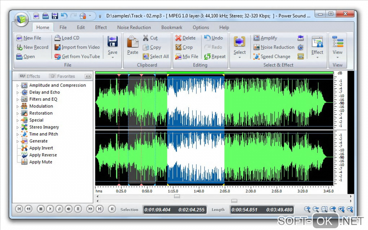Viewport: 368px width, 230px height.
Task: Switch to the Edit ribbon tab
Action: click(81, 27)
